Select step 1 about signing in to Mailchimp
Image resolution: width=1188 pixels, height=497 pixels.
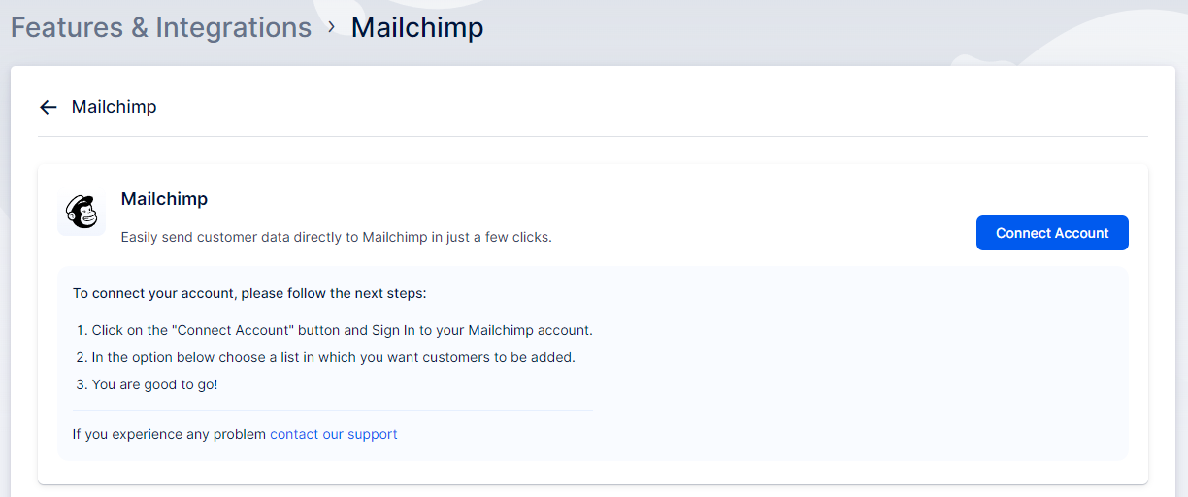tap(342, 330)
